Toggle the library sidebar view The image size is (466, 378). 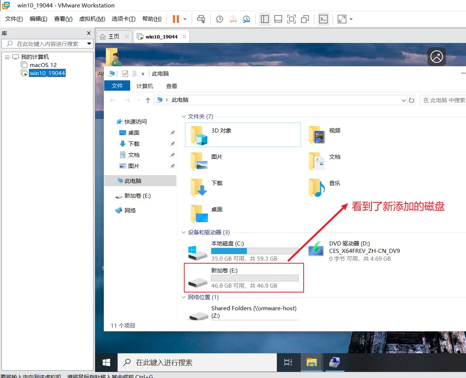point(265,19)
